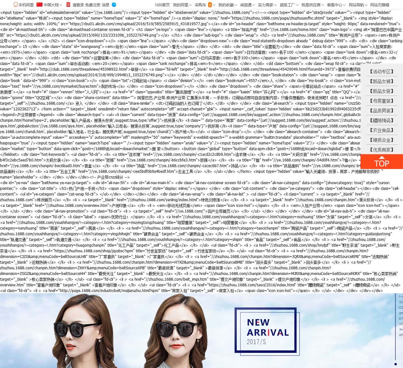Go to 1688首页 homepage link
This screenshot has width=403, height=368.
162,5
